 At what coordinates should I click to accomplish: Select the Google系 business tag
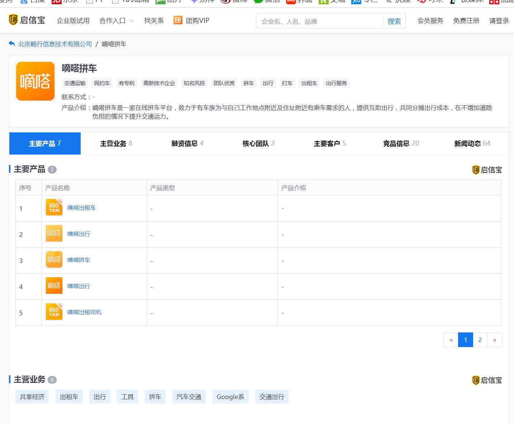pos(230,397)
